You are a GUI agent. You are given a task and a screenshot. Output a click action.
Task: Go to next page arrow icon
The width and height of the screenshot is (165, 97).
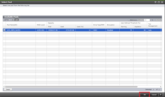point(157,20)
